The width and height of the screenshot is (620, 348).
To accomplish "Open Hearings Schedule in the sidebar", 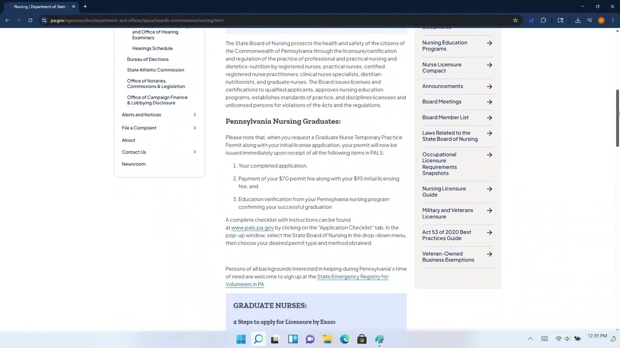I will [x=152, y=48].
